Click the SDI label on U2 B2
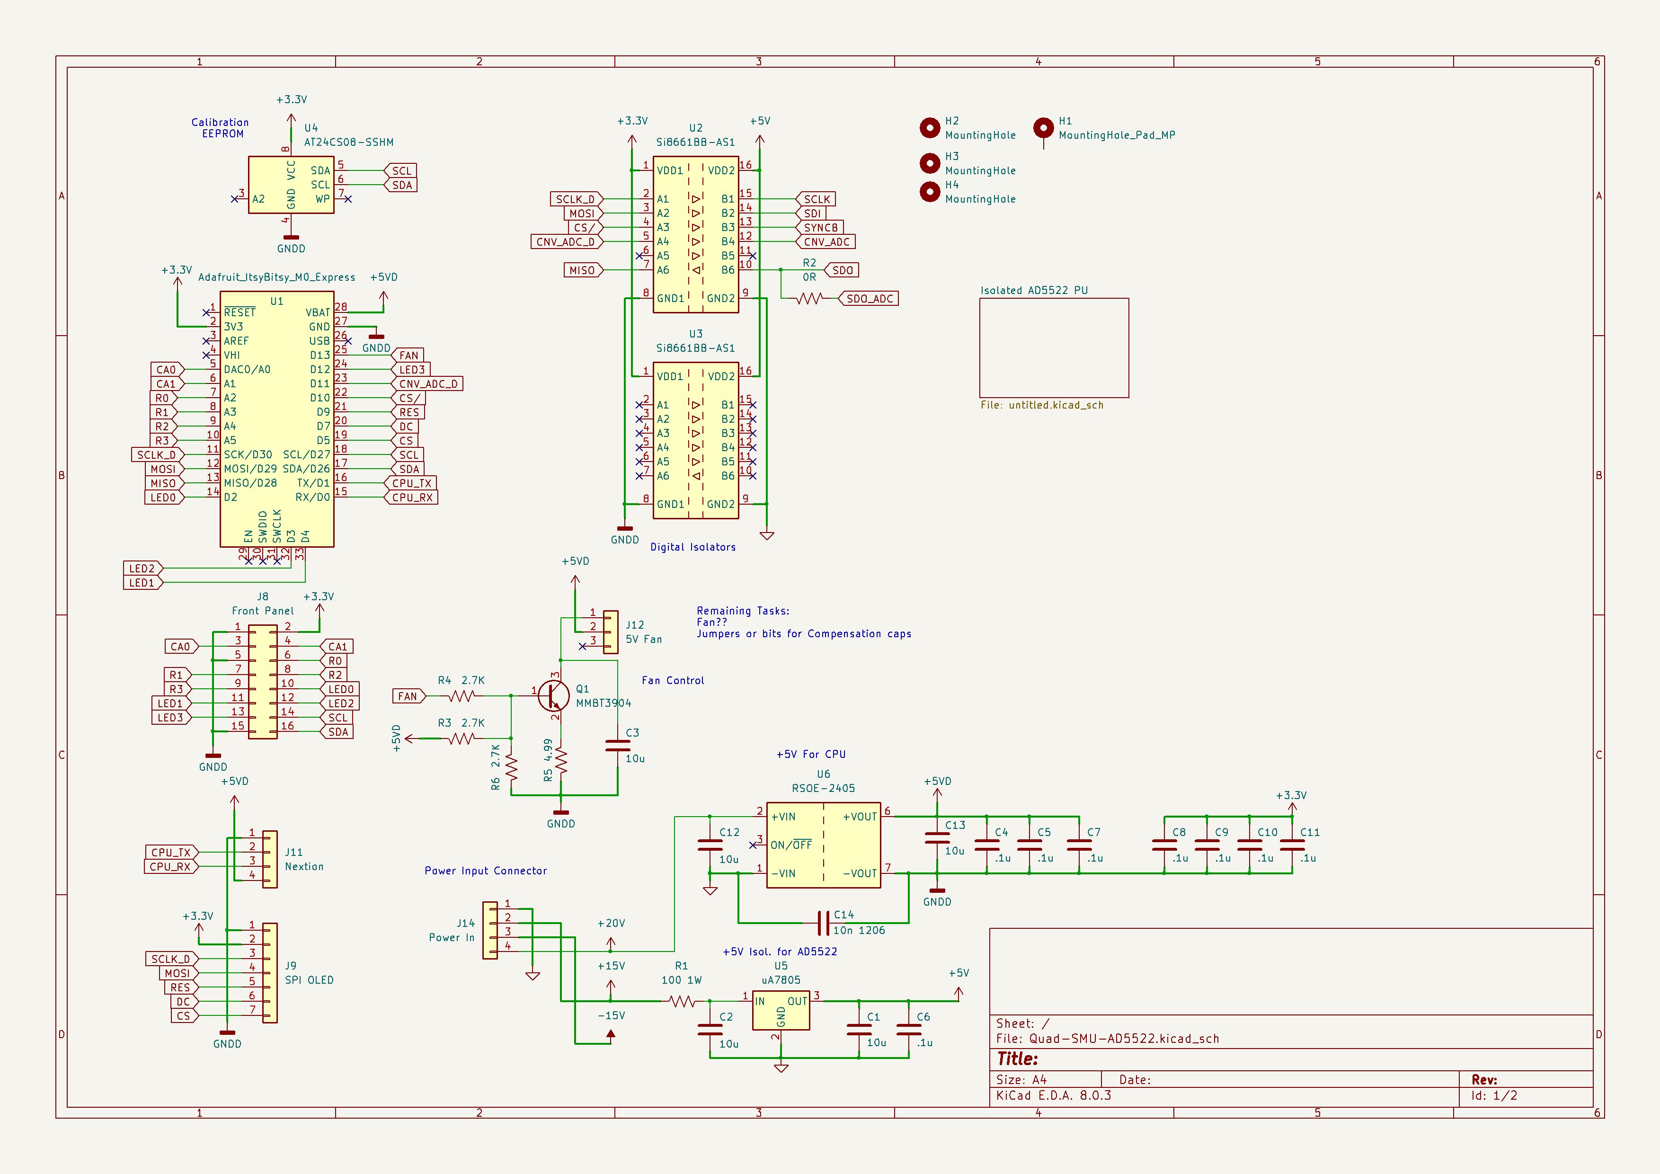Viewport: 1660px width, 1174px height. [810, 213]
